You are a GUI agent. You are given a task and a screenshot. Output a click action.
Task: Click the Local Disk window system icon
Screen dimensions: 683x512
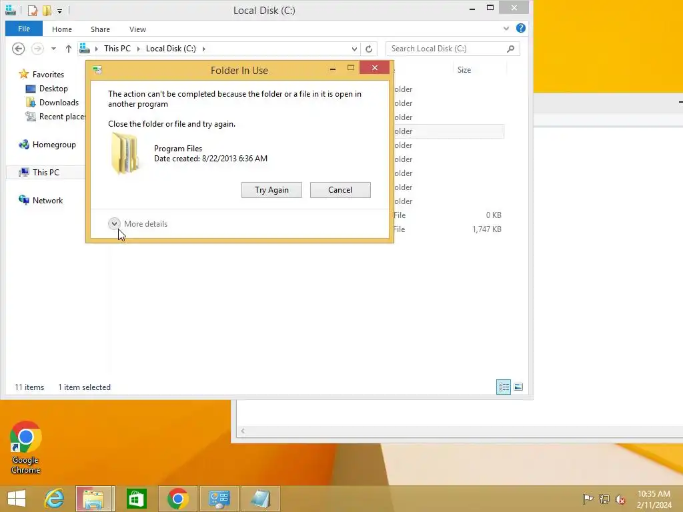(x=11, y=10)
